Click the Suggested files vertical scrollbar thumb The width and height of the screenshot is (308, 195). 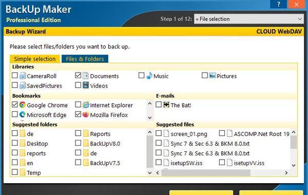(294, 142)
